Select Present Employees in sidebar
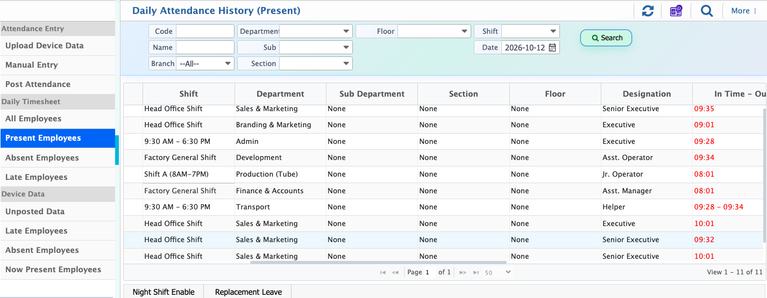 (x=58, y=138)
